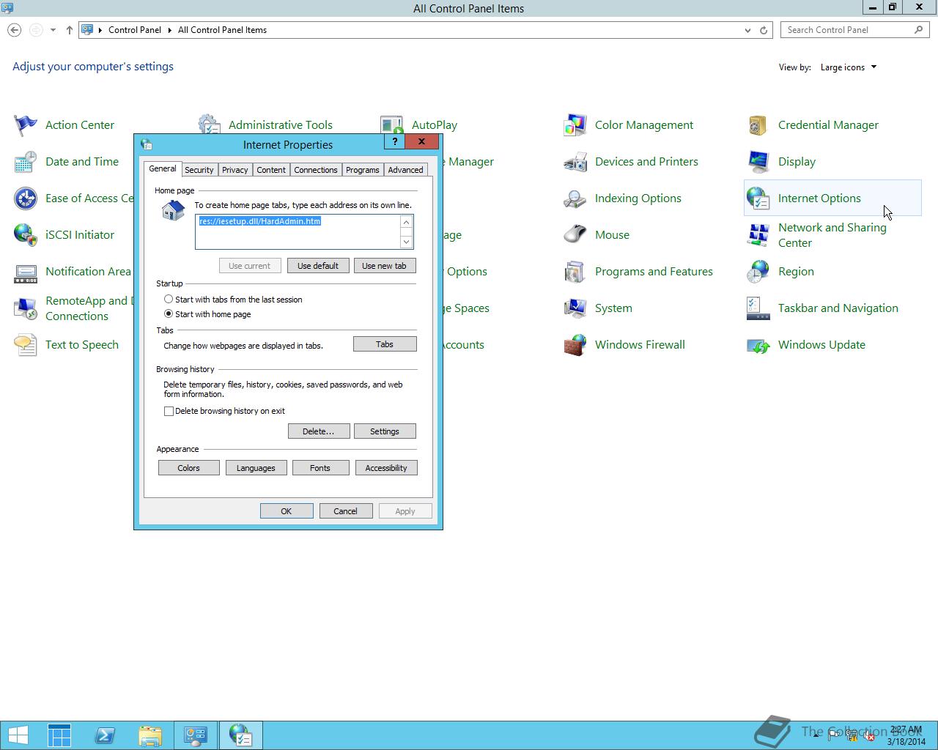
Task: Click home page box scroll down arrow
Action: click(407, 242)
